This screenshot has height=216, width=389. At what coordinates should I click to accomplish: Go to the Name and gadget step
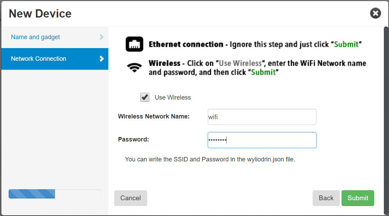[35, 37]
